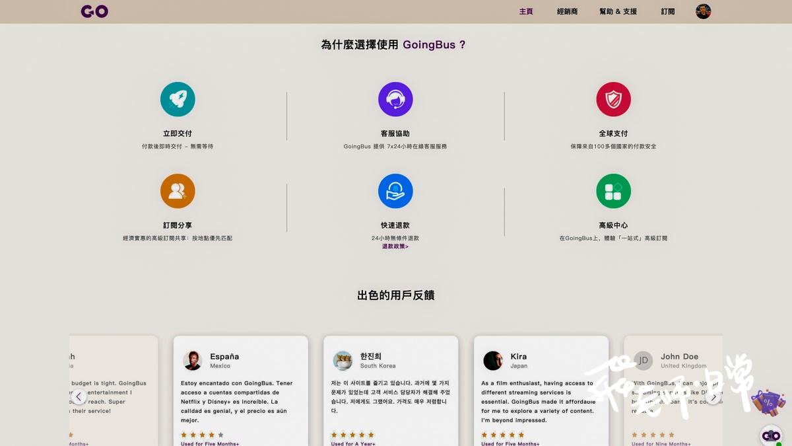
Task: Click España reviewer avatar
Action: click(x=193, y=360)
